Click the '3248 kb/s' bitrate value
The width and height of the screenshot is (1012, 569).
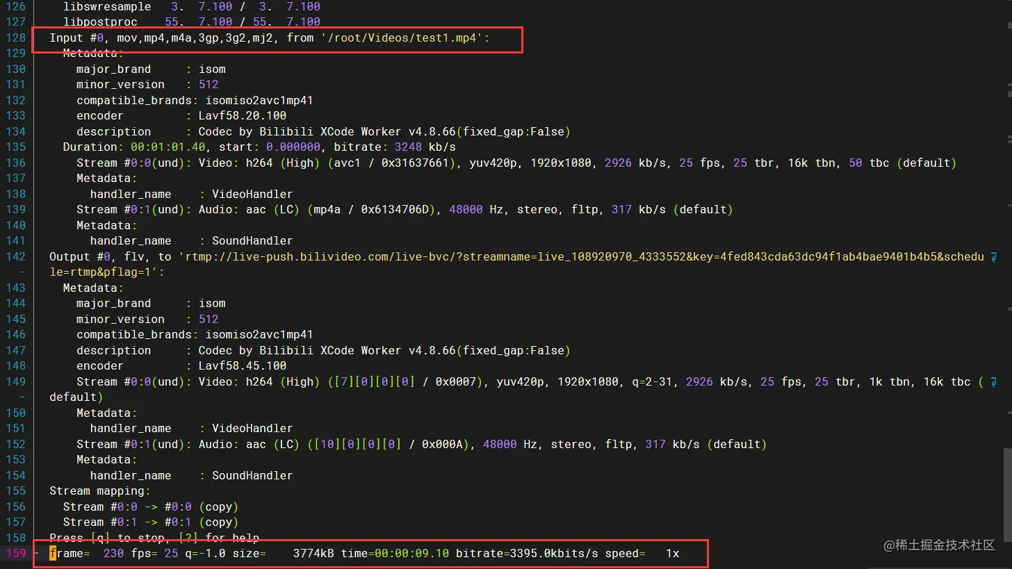point(425,147)
